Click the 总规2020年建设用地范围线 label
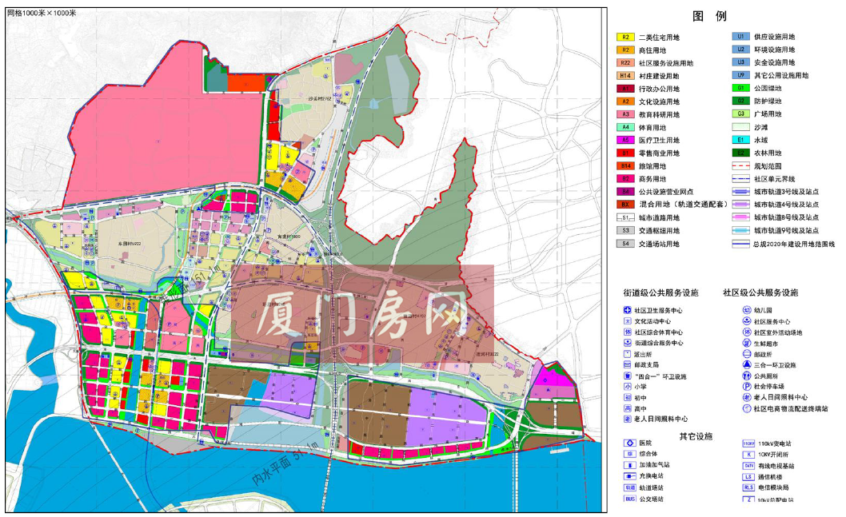 click(x=794, y=245)
